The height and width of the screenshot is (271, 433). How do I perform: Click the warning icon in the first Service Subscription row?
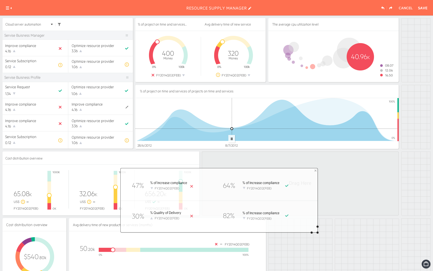point(60,65)
